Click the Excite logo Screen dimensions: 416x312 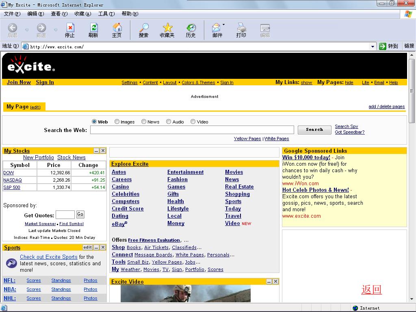pyautogui.click(x=31, y=65)
